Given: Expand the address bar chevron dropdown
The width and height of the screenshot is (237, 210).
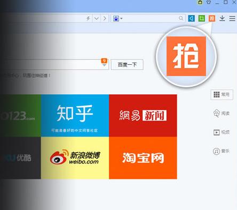Looking at the screenshot, I should click(97, 18).
